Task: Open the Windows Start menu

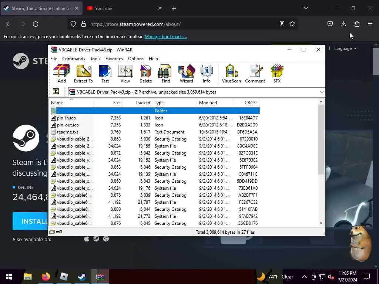Action: (x=9, y=277)
